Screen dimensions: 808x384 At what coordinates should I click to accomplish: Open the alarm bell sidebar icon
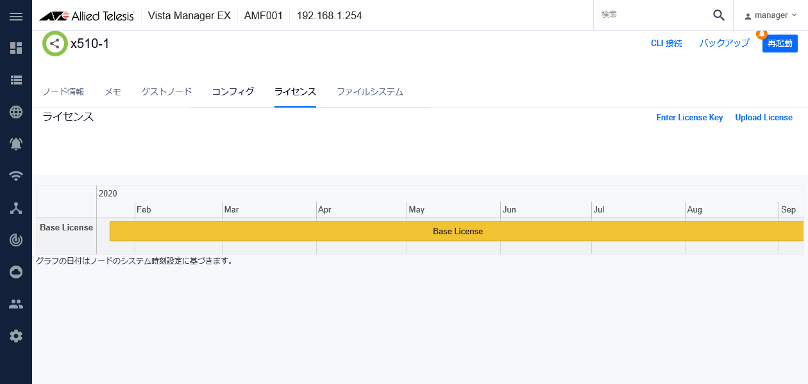16,144
